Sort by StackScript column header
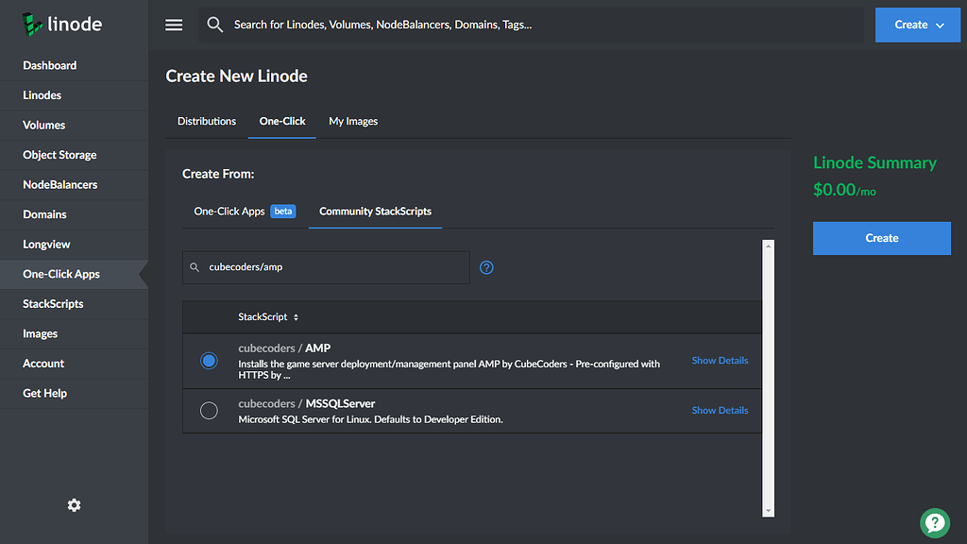 coord(268,317)
